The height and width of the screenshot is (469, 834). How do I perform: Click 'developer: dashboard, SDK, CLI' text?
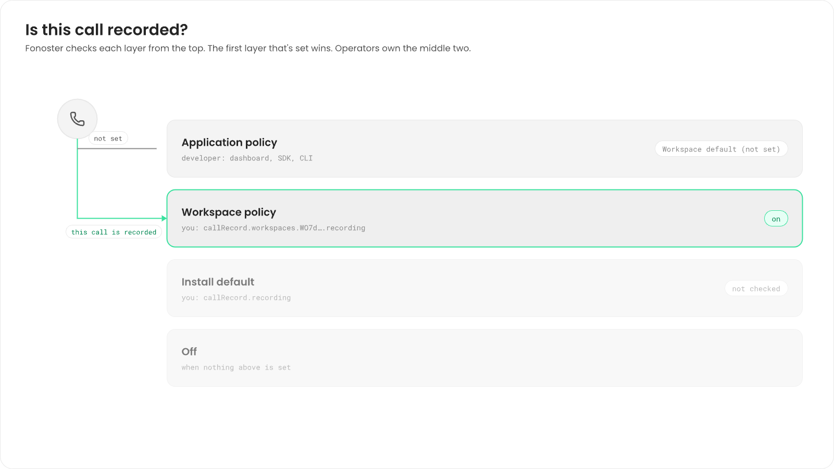(x=247, y=158)
